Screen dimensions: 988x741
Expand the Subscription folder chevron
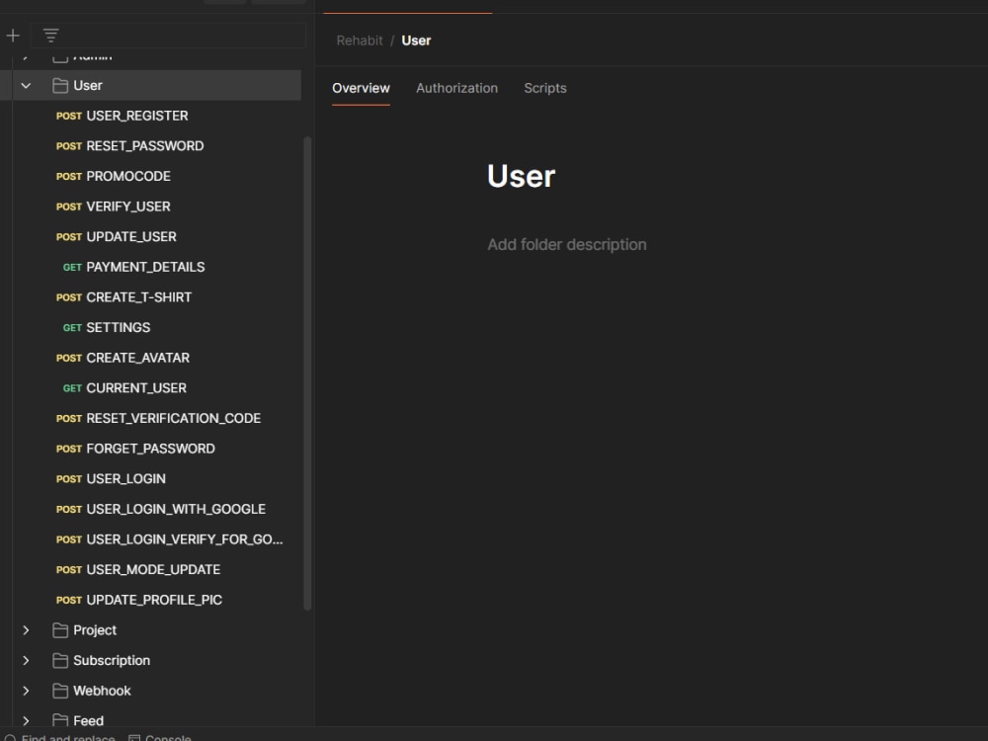tap(26, 660)
